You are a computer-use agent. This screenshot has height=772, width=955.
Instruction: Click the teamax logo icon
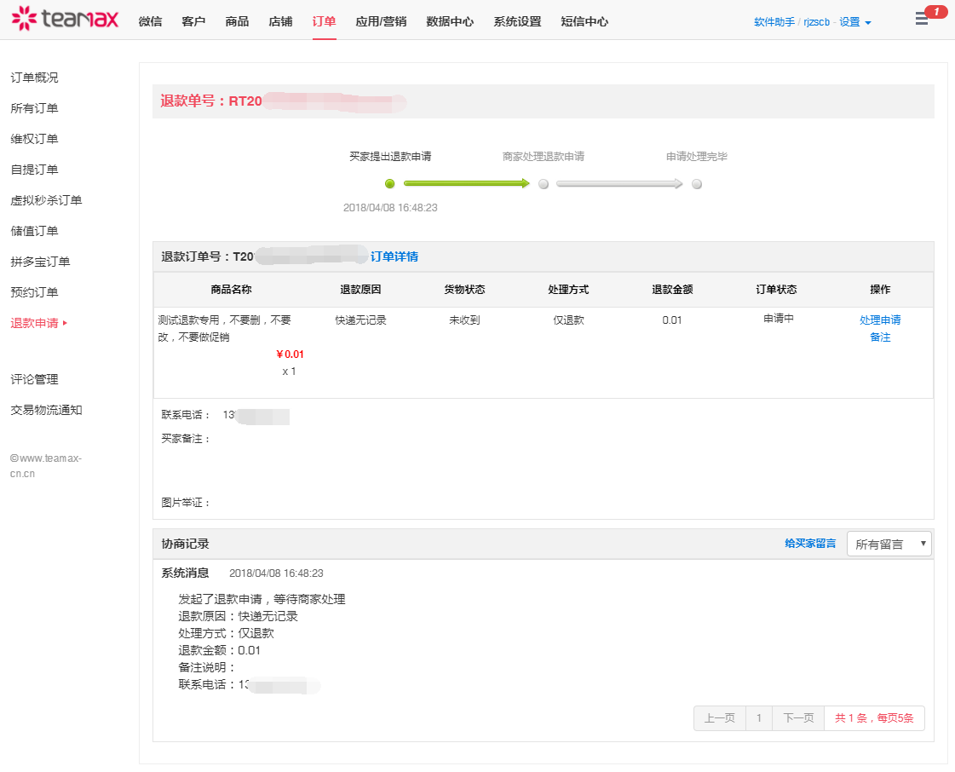[25, 18]
